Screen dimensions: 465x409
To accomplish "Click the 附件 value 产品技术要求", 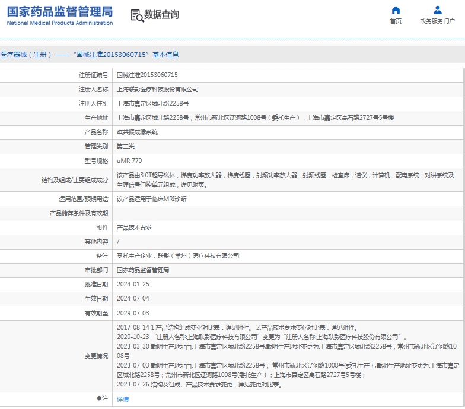I will click(134, 228).
